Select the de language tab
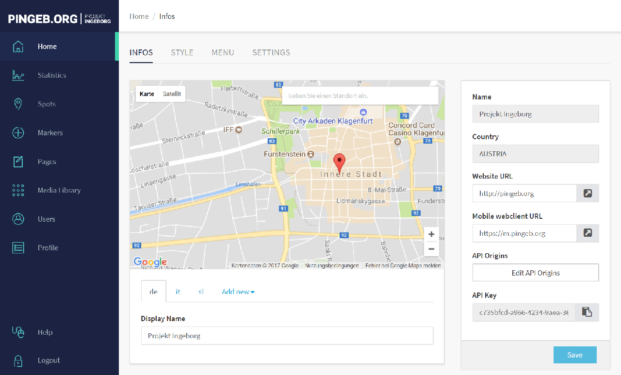This screenshot has height=375, width=621. (x=154, y=292)
